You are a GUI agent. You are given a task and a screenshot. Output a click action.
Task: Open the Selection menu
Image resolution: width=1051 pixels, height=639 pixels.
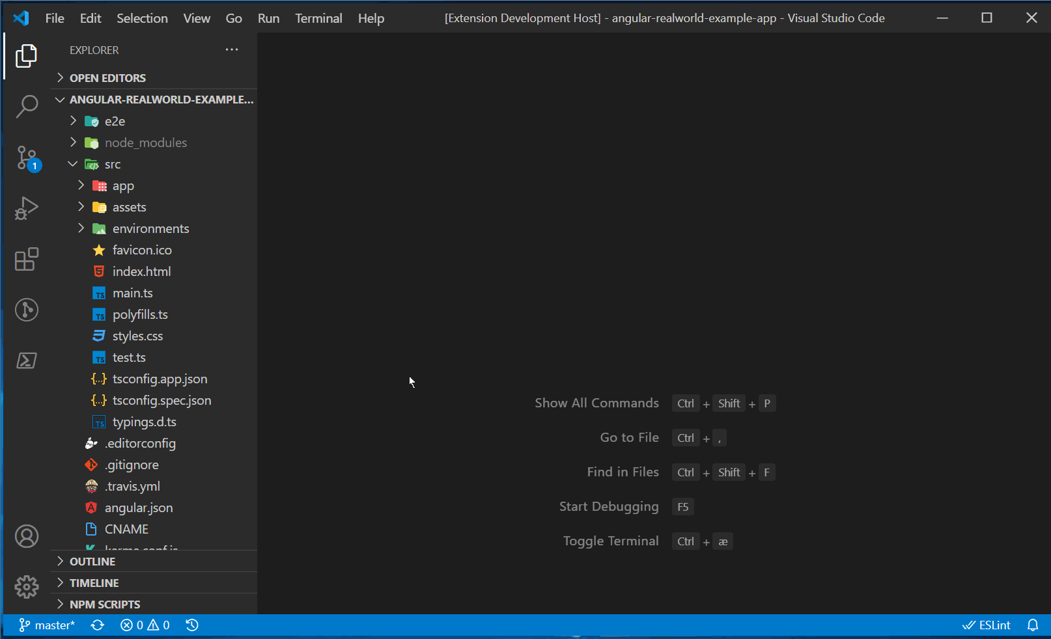point(142,18)
